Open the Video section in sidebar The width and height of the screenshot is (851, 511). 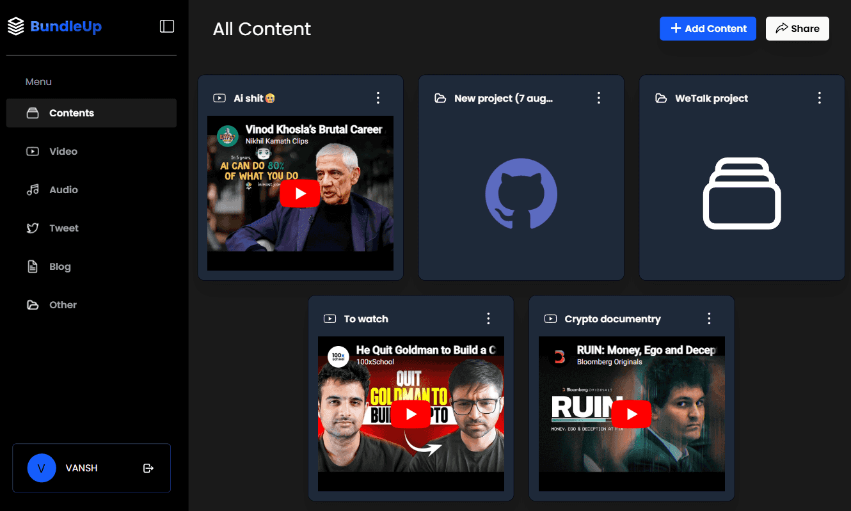91,152
